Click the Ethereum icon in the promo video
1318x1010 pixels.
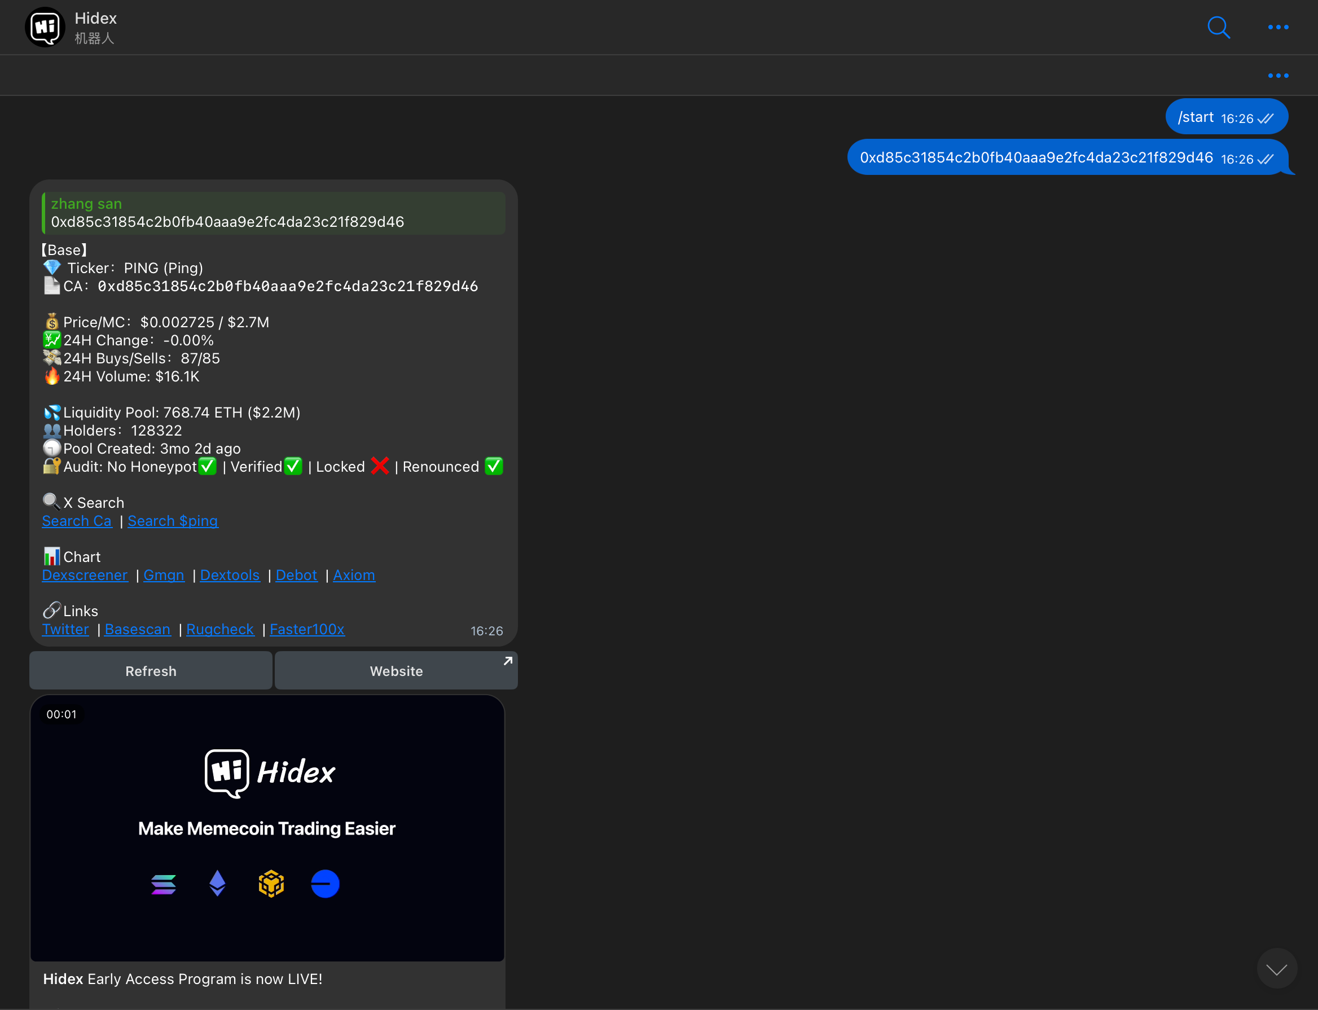click(x=217, y=884)
